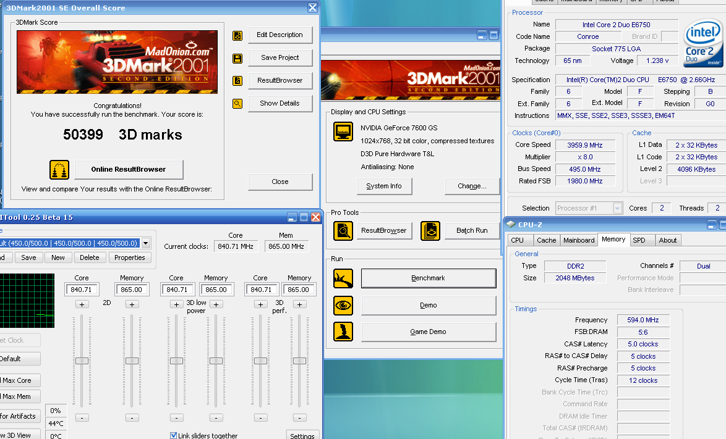Click the ResultBrowser icon beside Save Project

point(237,81)
